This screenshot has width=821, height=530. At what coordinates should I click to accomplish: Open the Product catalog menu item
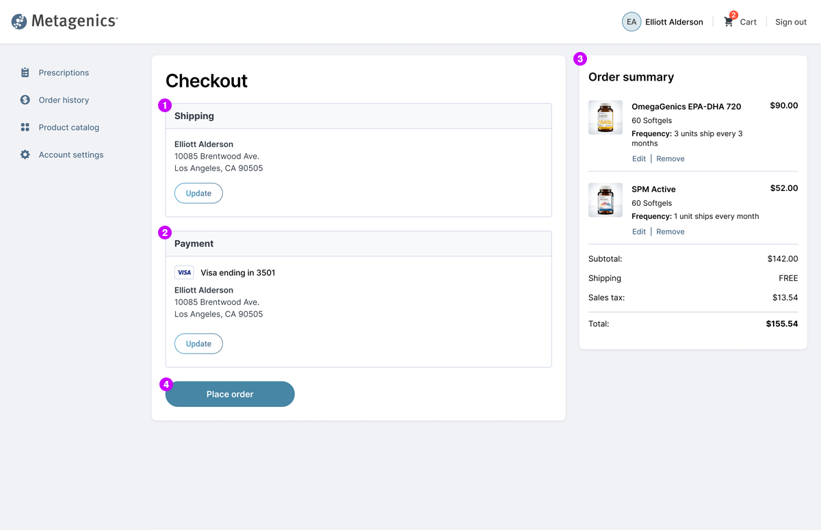click(x=68, y=127)
